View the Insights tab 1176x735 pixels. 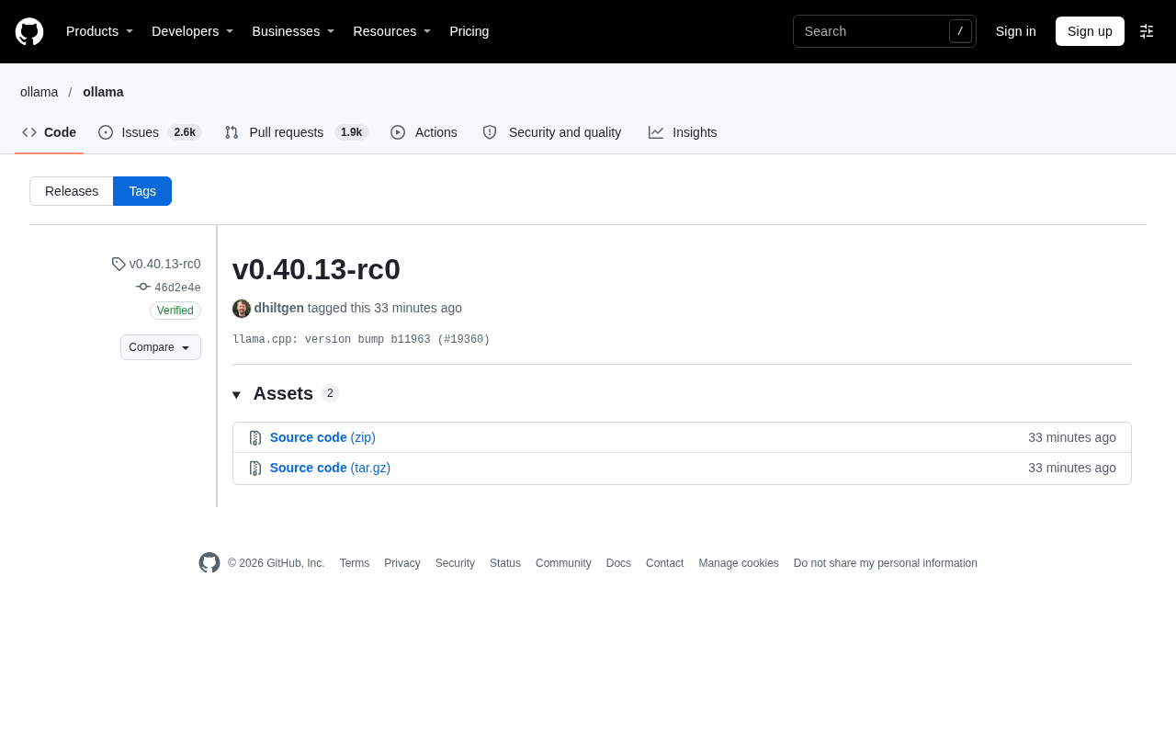pos(683,132)
